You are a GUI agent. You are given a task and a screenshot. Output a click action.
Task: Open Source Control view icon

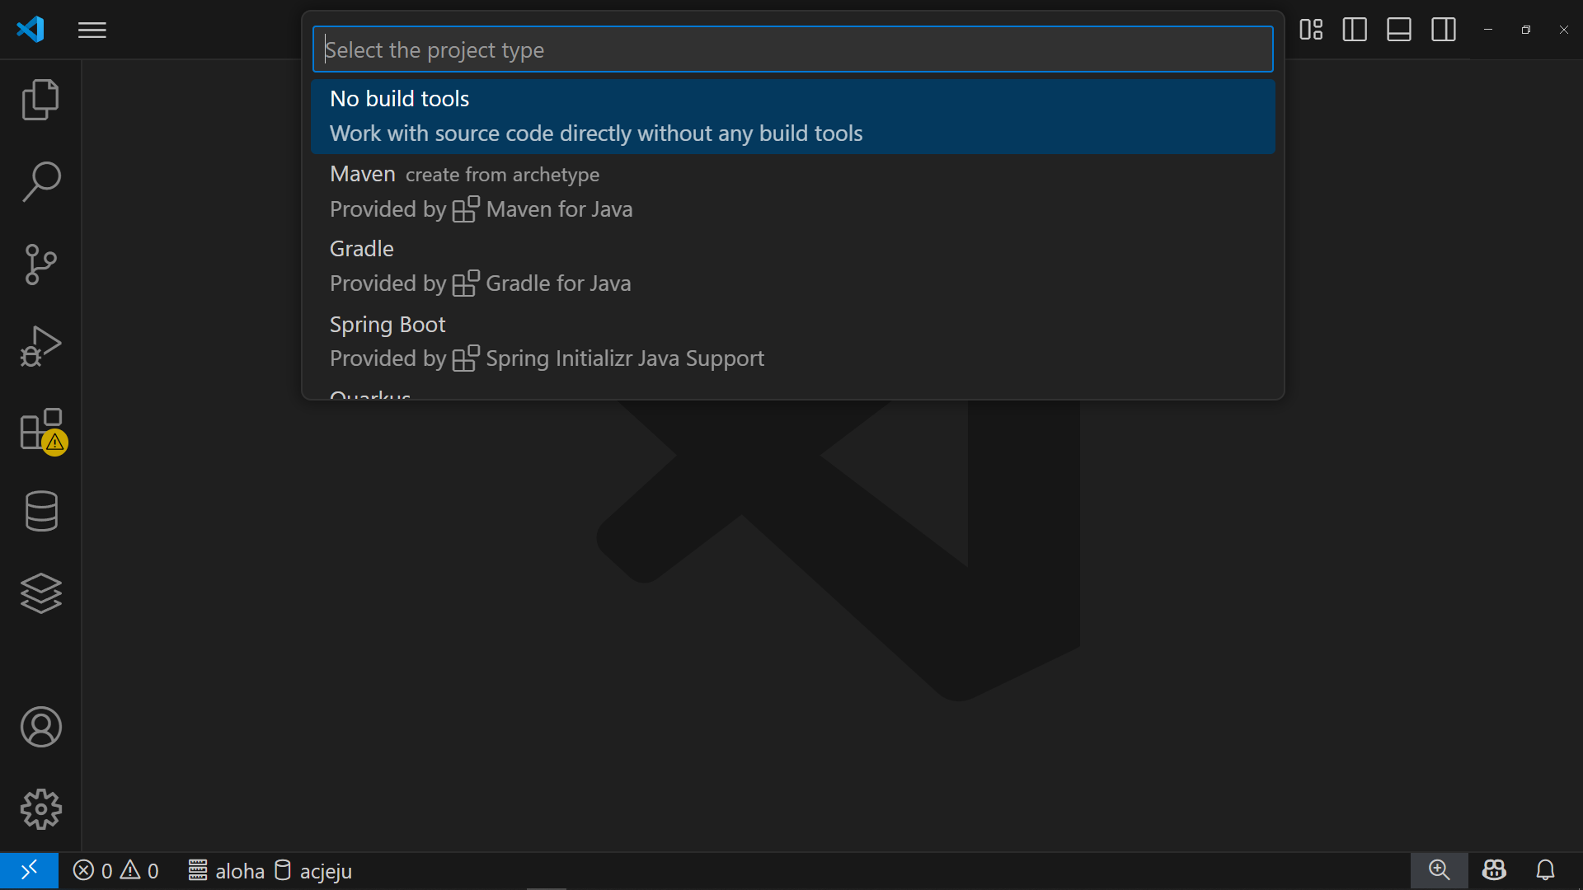(x=40, y=265)
